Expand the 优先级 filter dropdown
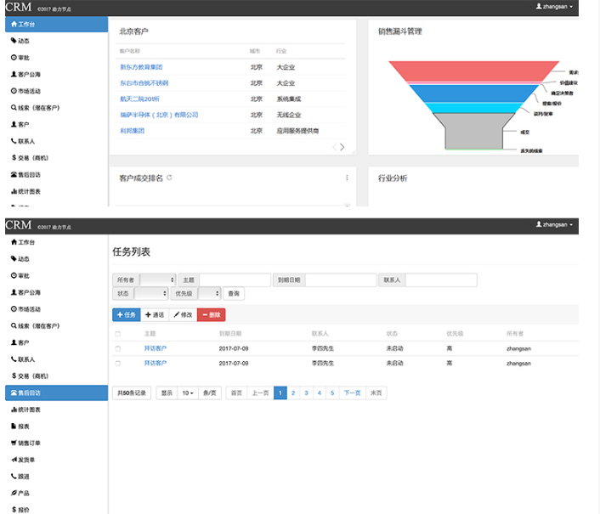This screenshot has width=600, height=514. 209,294
